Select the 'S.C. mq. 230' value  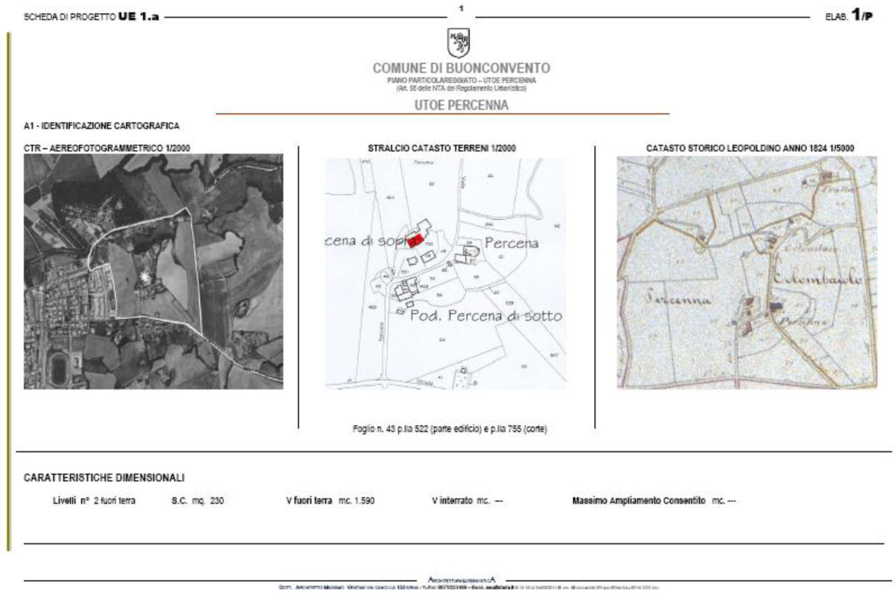point(198,501)
